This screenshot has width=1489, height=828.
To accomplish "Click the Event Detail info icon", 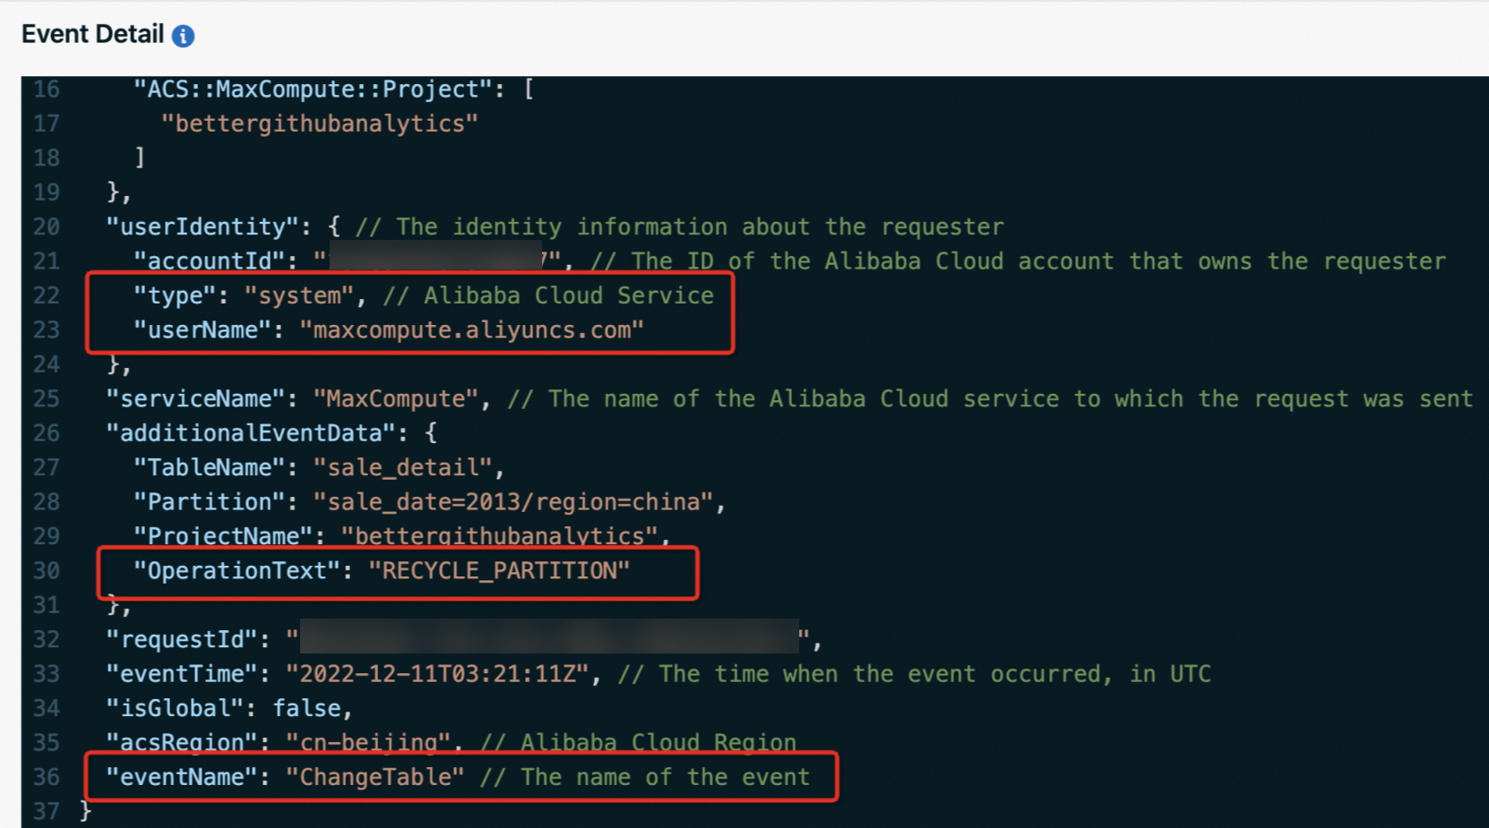I will [x=183, y=36].
